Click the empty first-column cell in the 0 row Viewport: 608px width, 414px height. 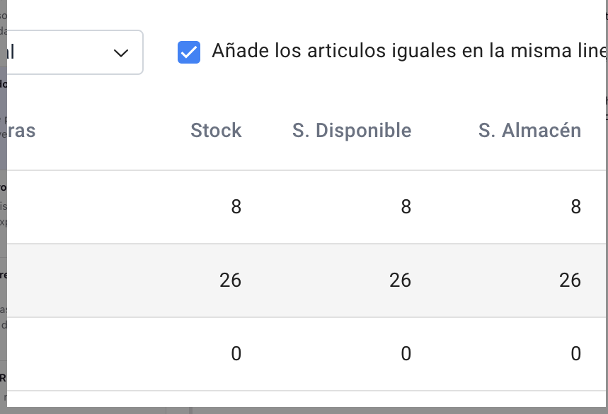coord(78,354)
